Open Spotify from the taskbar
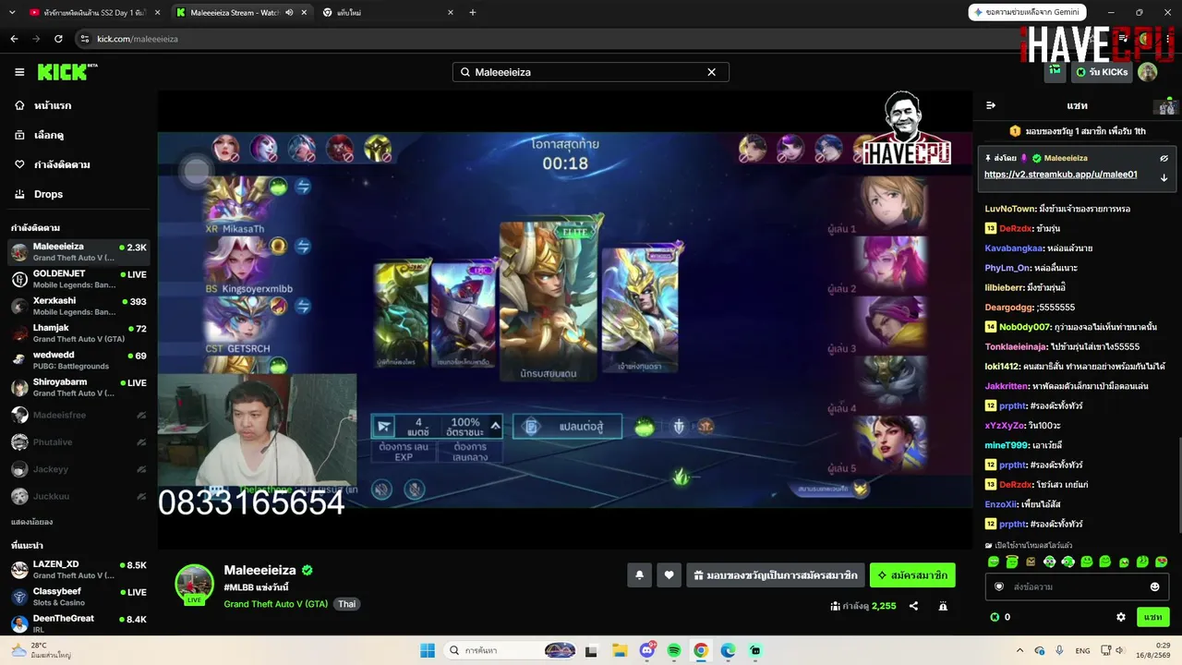The width and height of the screenshot is (1182, 665). click(674, 650)
